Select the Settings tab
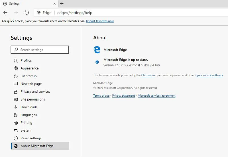The width and height of the screenshot is (228, 157). (x=29, y=3)
